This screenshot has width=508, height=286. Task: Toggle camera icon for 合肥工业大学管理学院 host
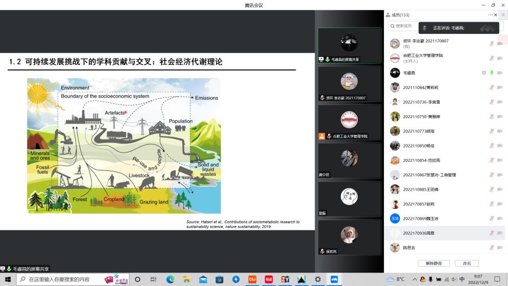[x=500, y=58]
